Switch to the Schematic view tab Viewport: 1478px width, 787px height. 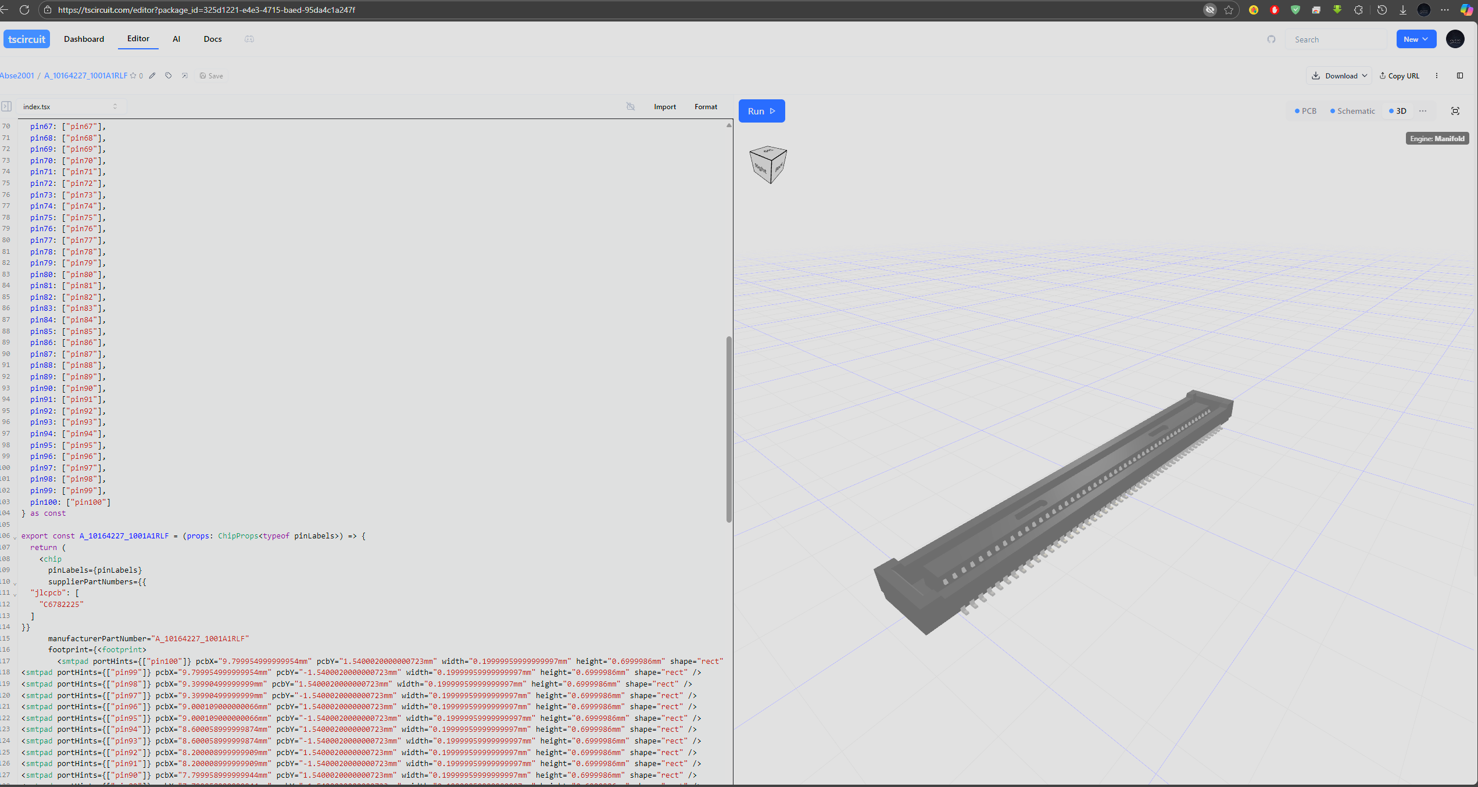pos(1352,111)
